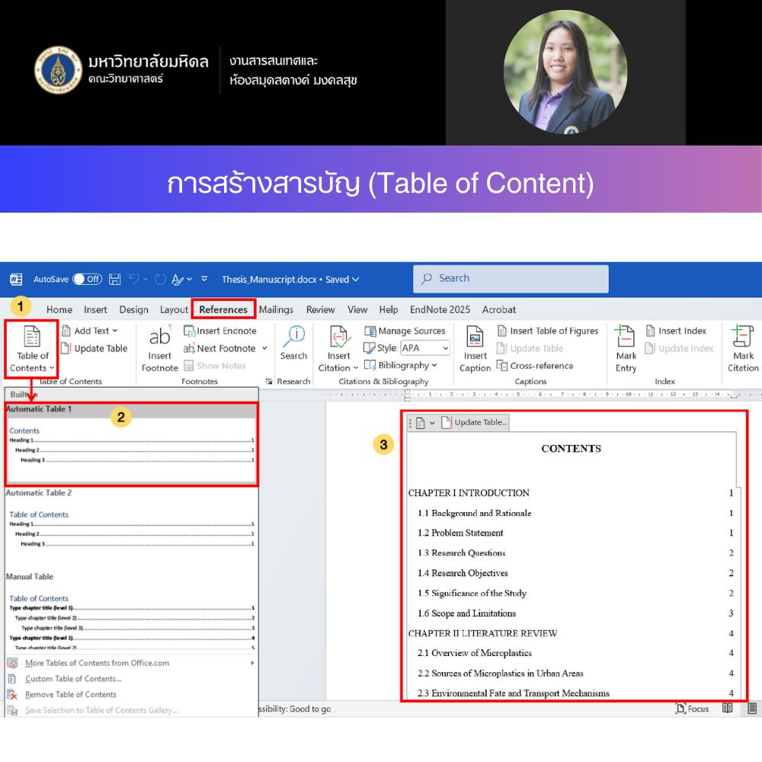This screenshot has width=762, height=762.
Task: Click the Insert Footnote icon
Action: [159, 338]
